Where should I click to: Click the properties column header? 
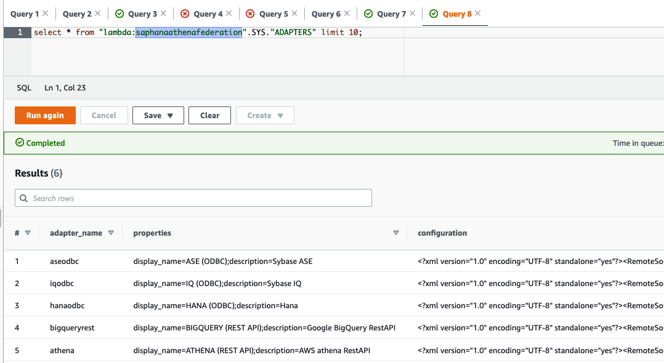(x=152, y=233)
